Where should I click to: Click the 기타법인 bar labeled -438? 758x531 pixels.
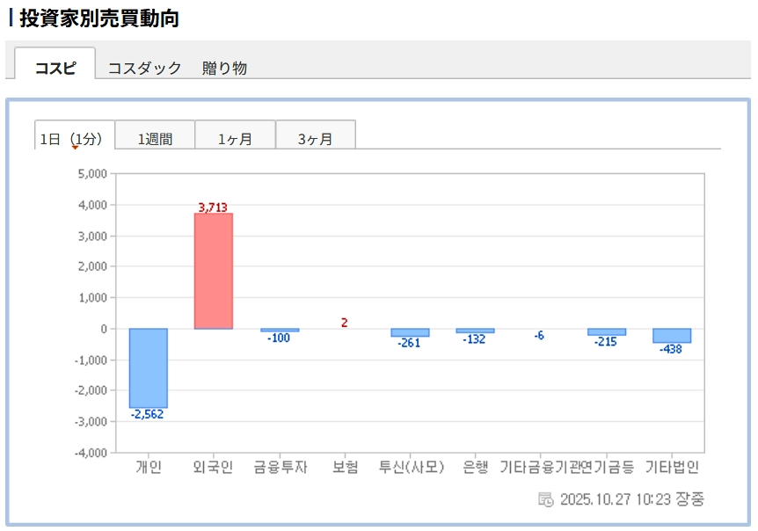(x=671, y=336)
